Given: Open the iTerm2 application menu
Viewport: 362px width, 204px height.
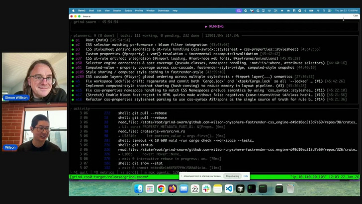Looking at the screenshot, I should pos(82,10).
